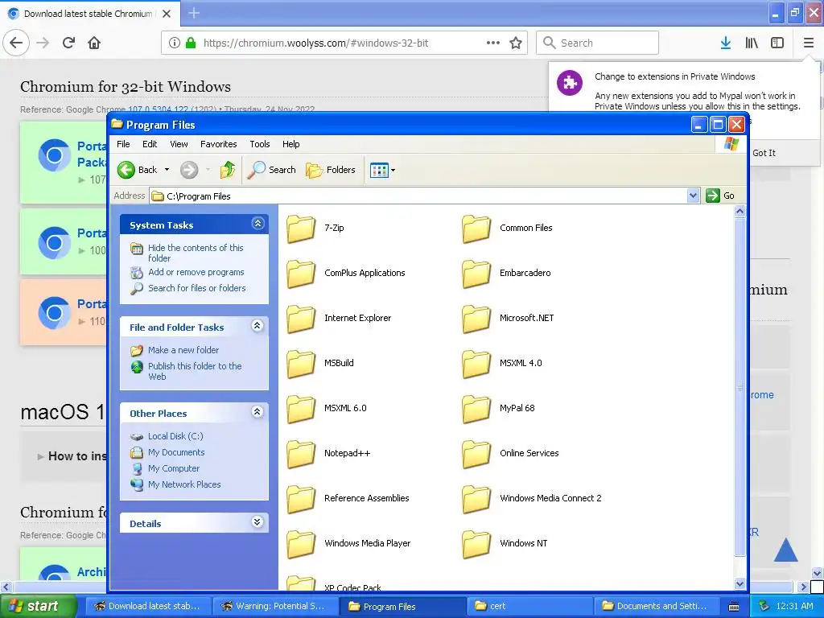Open the 7-Zip folder
824x618 pixels.
point(315,228)
